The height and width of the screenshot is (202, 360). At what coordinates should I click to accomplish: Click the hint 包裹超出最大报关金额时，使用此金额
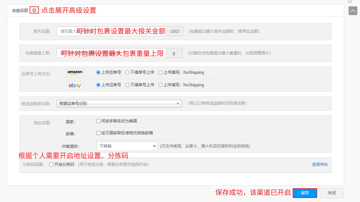(x=224, y=31)
